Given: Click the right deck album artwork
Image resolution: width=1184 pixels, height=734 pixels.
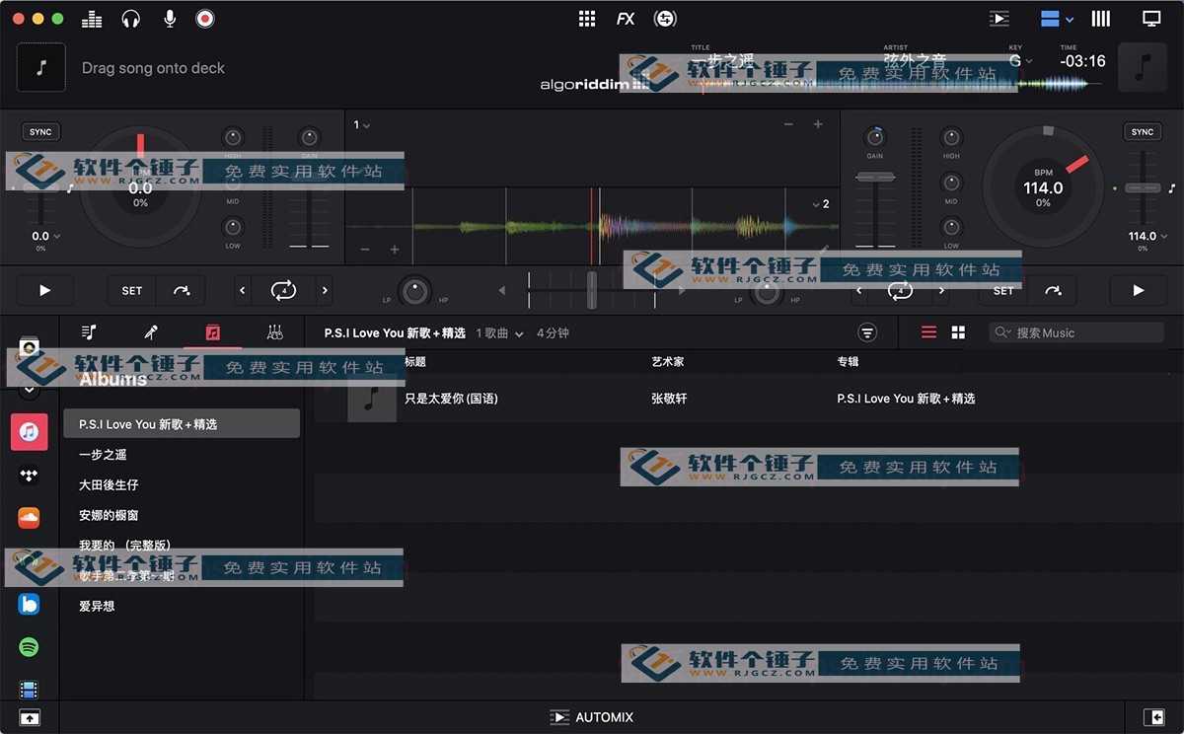Looking at the screenshot, I should (1143, 67).
